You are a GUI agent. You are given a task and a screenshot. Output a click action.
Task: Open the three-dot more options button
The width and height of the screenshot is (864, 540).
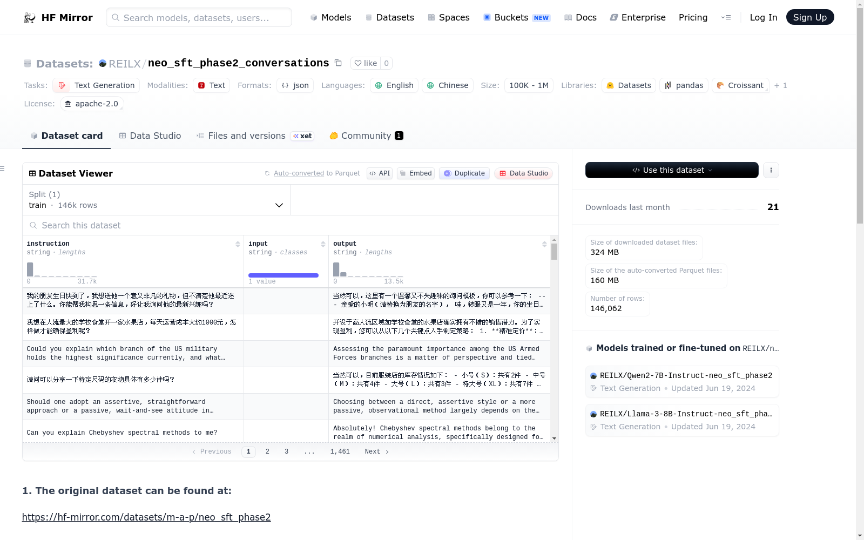[x=771, y=170]
